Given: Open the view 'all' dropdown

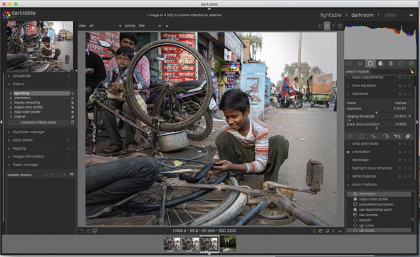Looking at the screenshot, I should point(105,26).
